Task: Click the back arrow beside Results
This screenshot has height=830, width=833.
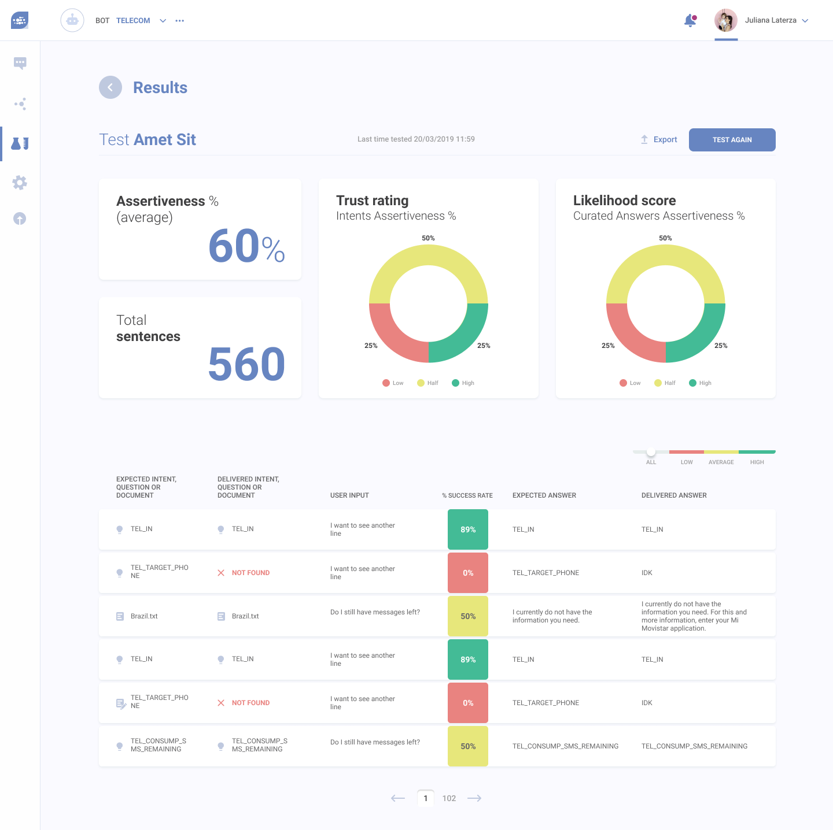Action: 110,87
